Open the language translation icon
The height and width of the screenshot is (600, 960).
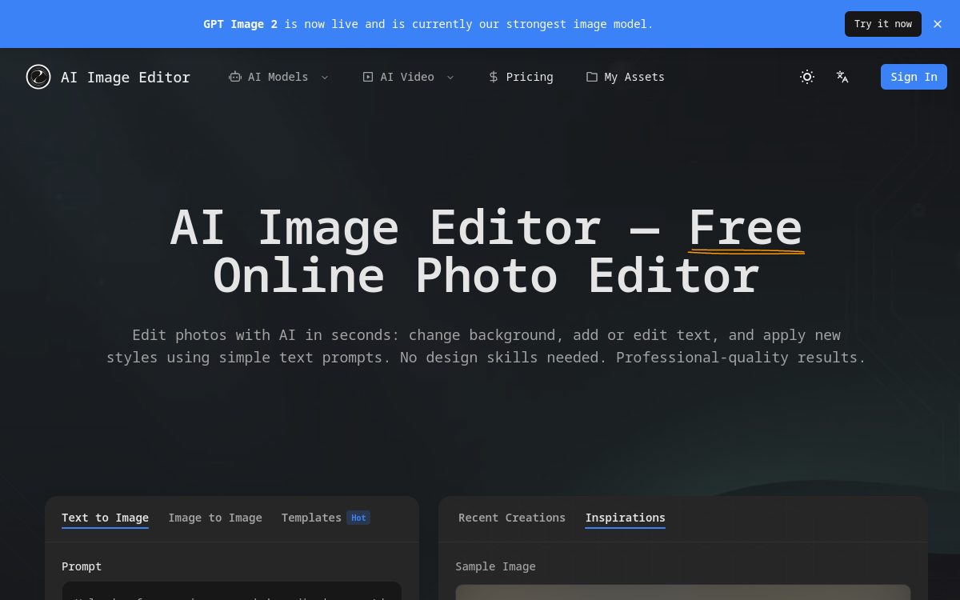(x=842, y=77)
